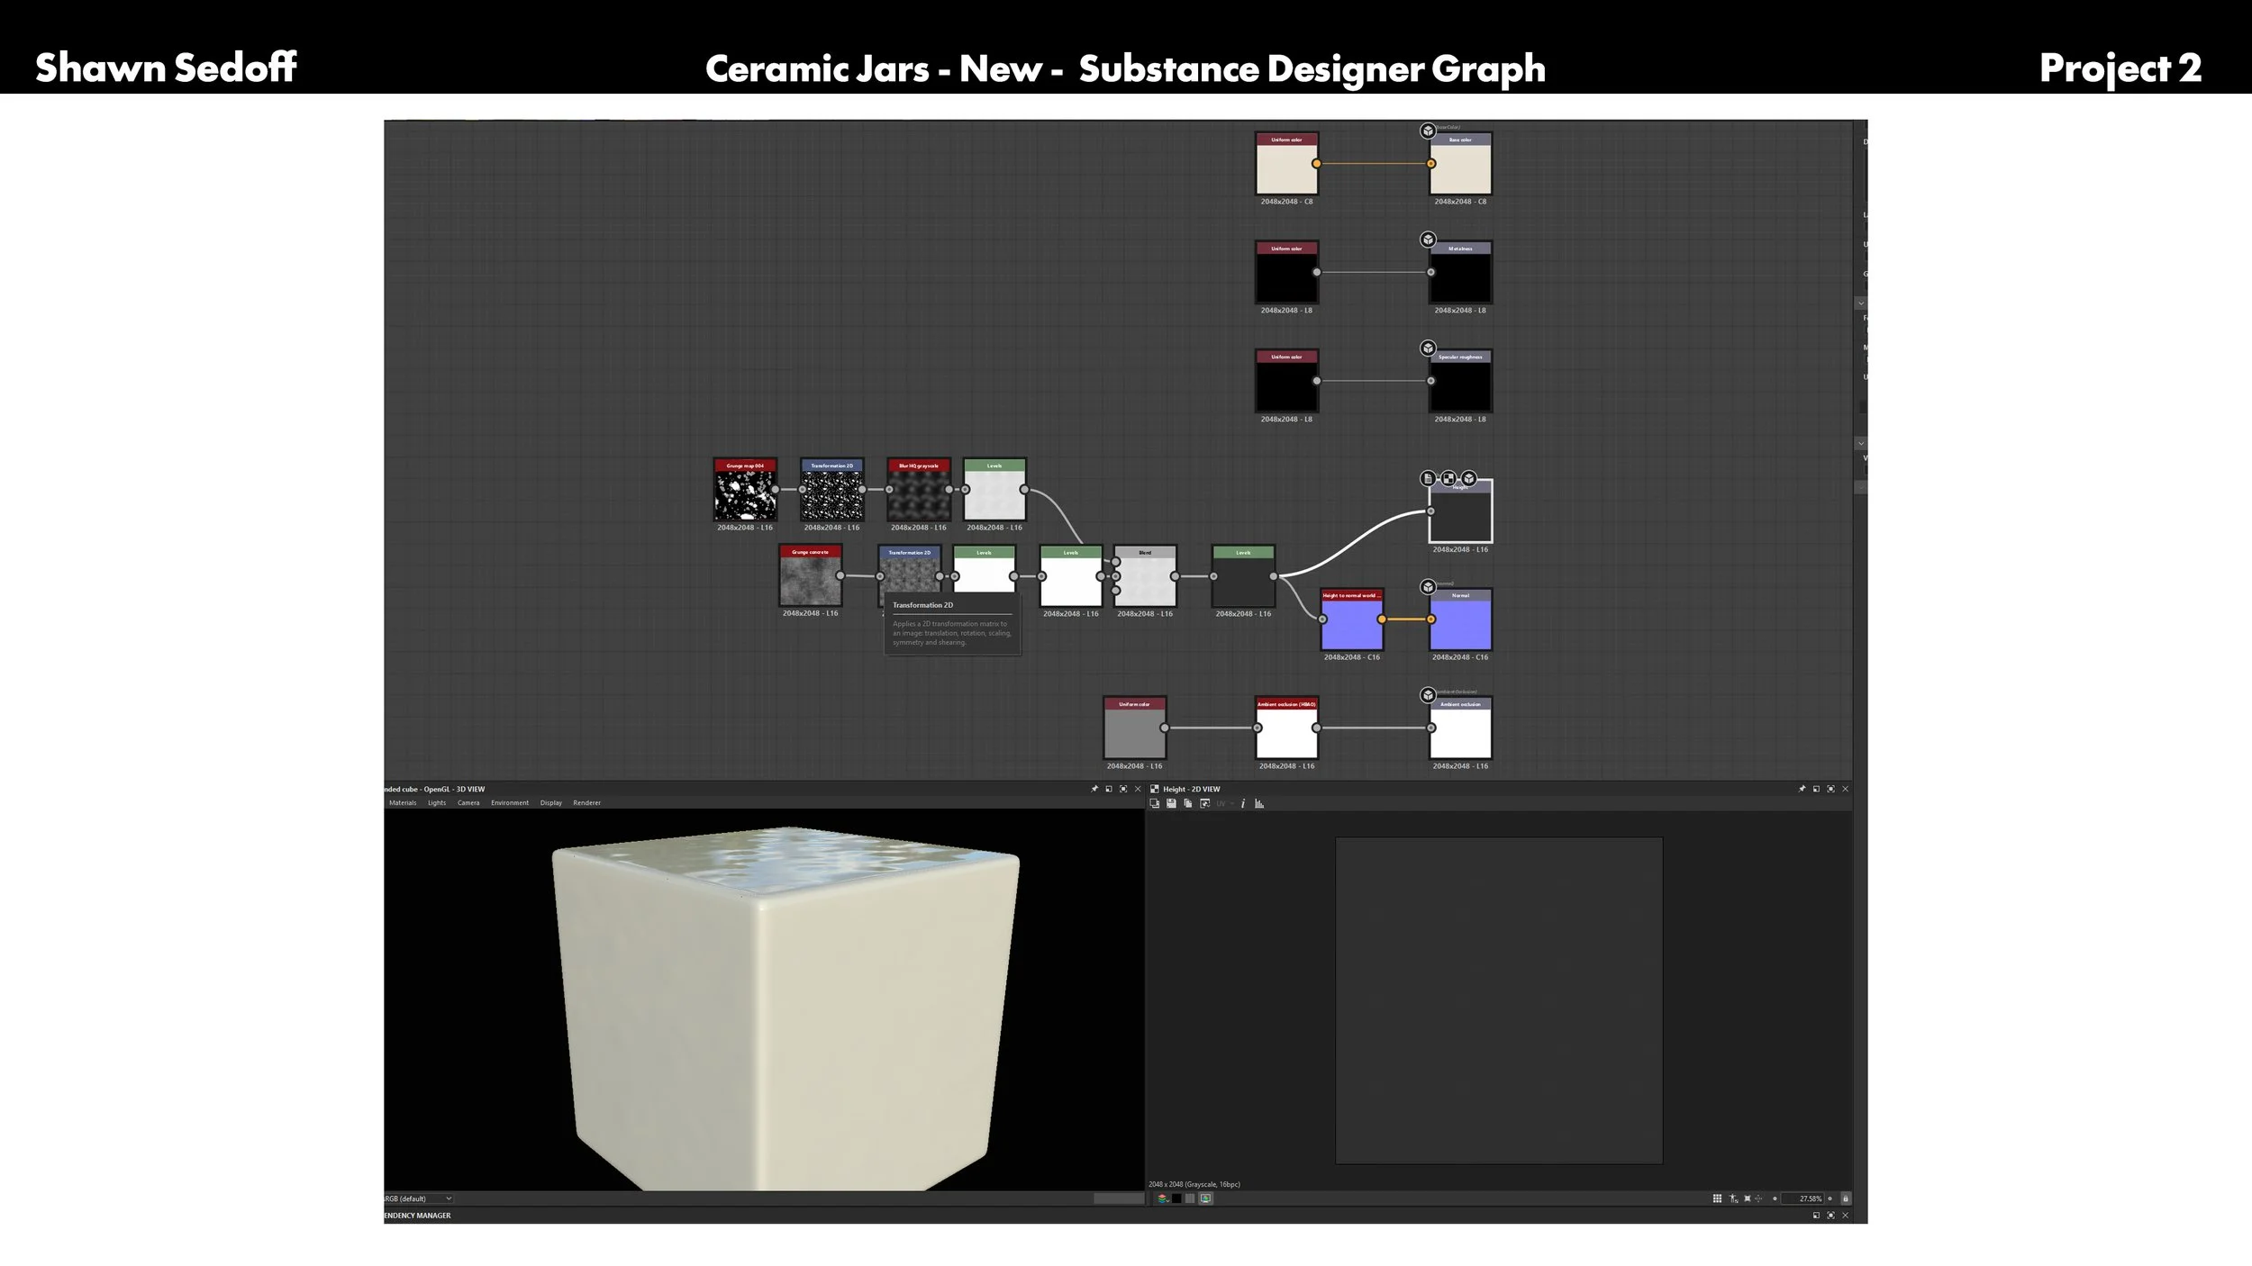
Task: Maximize the Height 2D view panel
Action: tap(1830, 789)
